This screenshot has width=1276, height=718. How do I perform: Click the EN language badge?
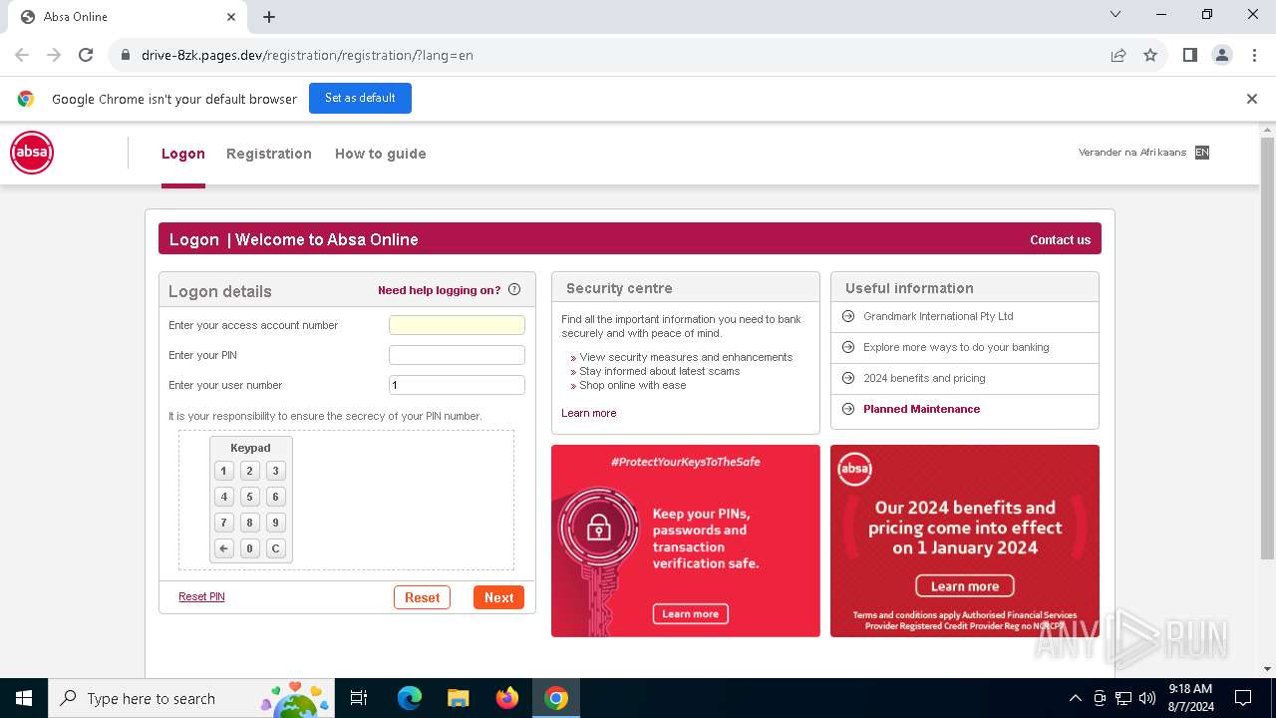1202,153
